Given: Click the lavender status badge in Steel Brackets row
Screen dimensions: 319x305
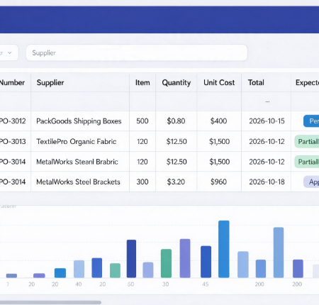Looking at the screenshot, I should [x=311, y=182].
